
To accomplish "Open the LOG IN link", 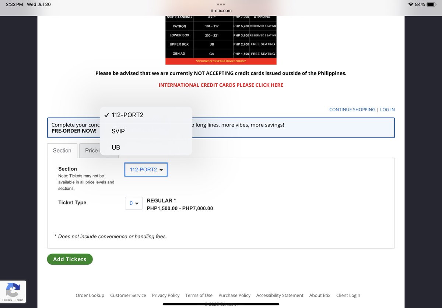I will pos(387,110).
